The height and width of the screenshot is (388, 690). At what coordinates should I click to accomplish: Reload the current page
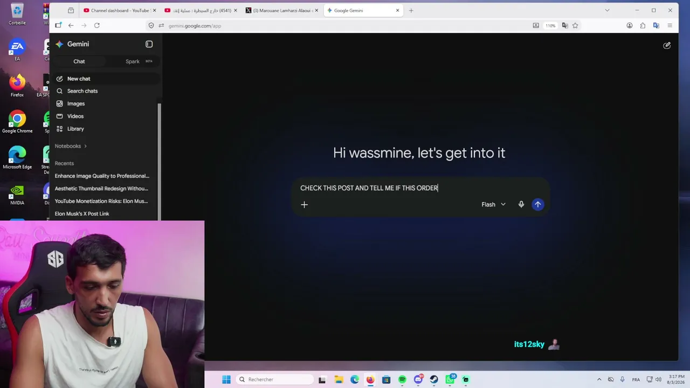[x=97, y=25]
